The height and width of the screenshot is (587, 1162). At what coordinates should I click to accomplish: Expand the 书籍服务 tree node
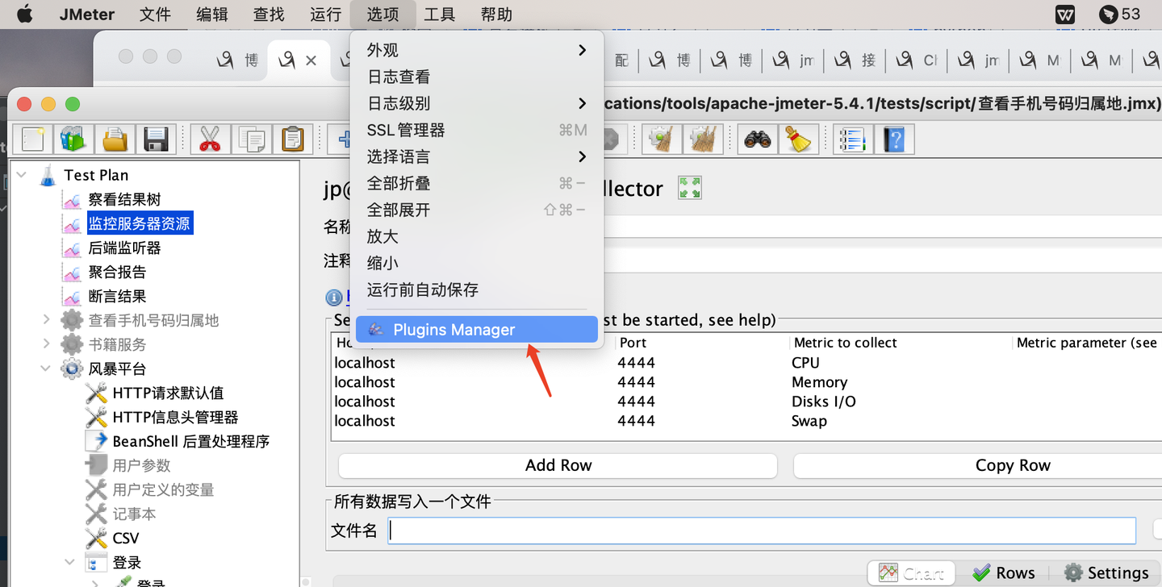pyautogui.click(x=46, y=344)
